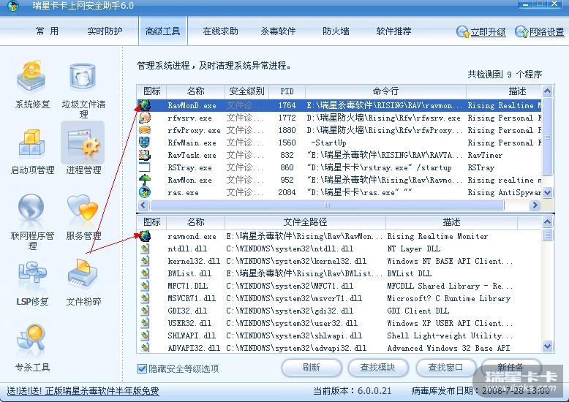Click the icon of the ras.exe process
Viewport: 569px width, 402px height.
pyautogui.click(x=144, y=192)
